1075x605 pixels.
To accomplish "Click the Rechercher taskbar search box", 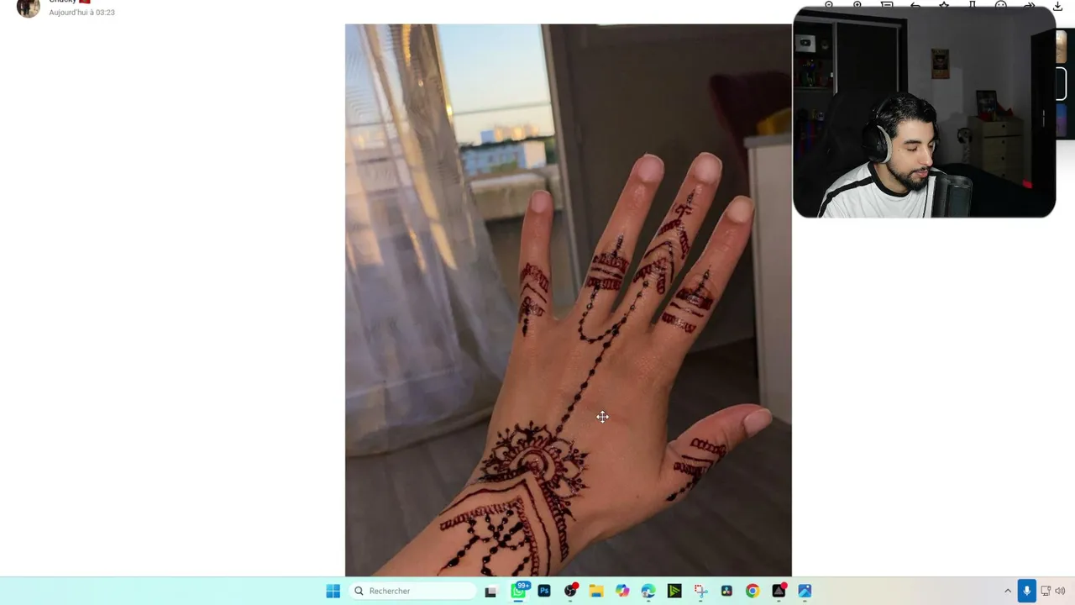I will [x=413, y=591].
